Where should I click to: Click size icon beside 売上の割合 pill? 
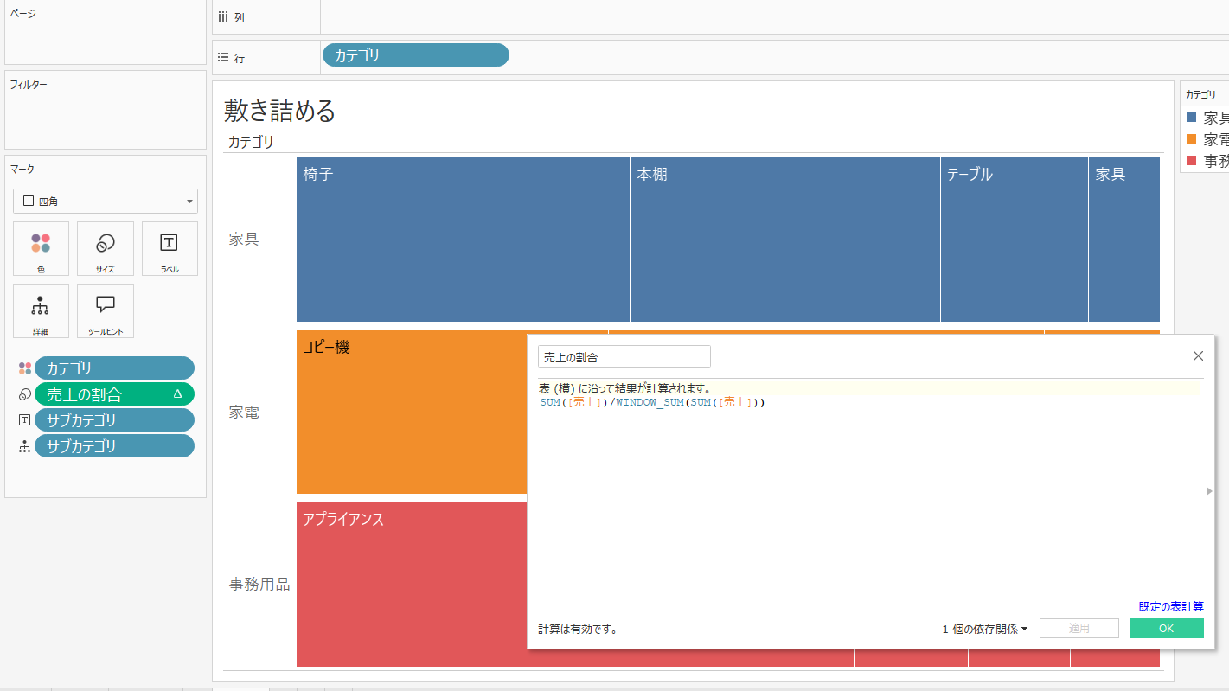(24, 394)
